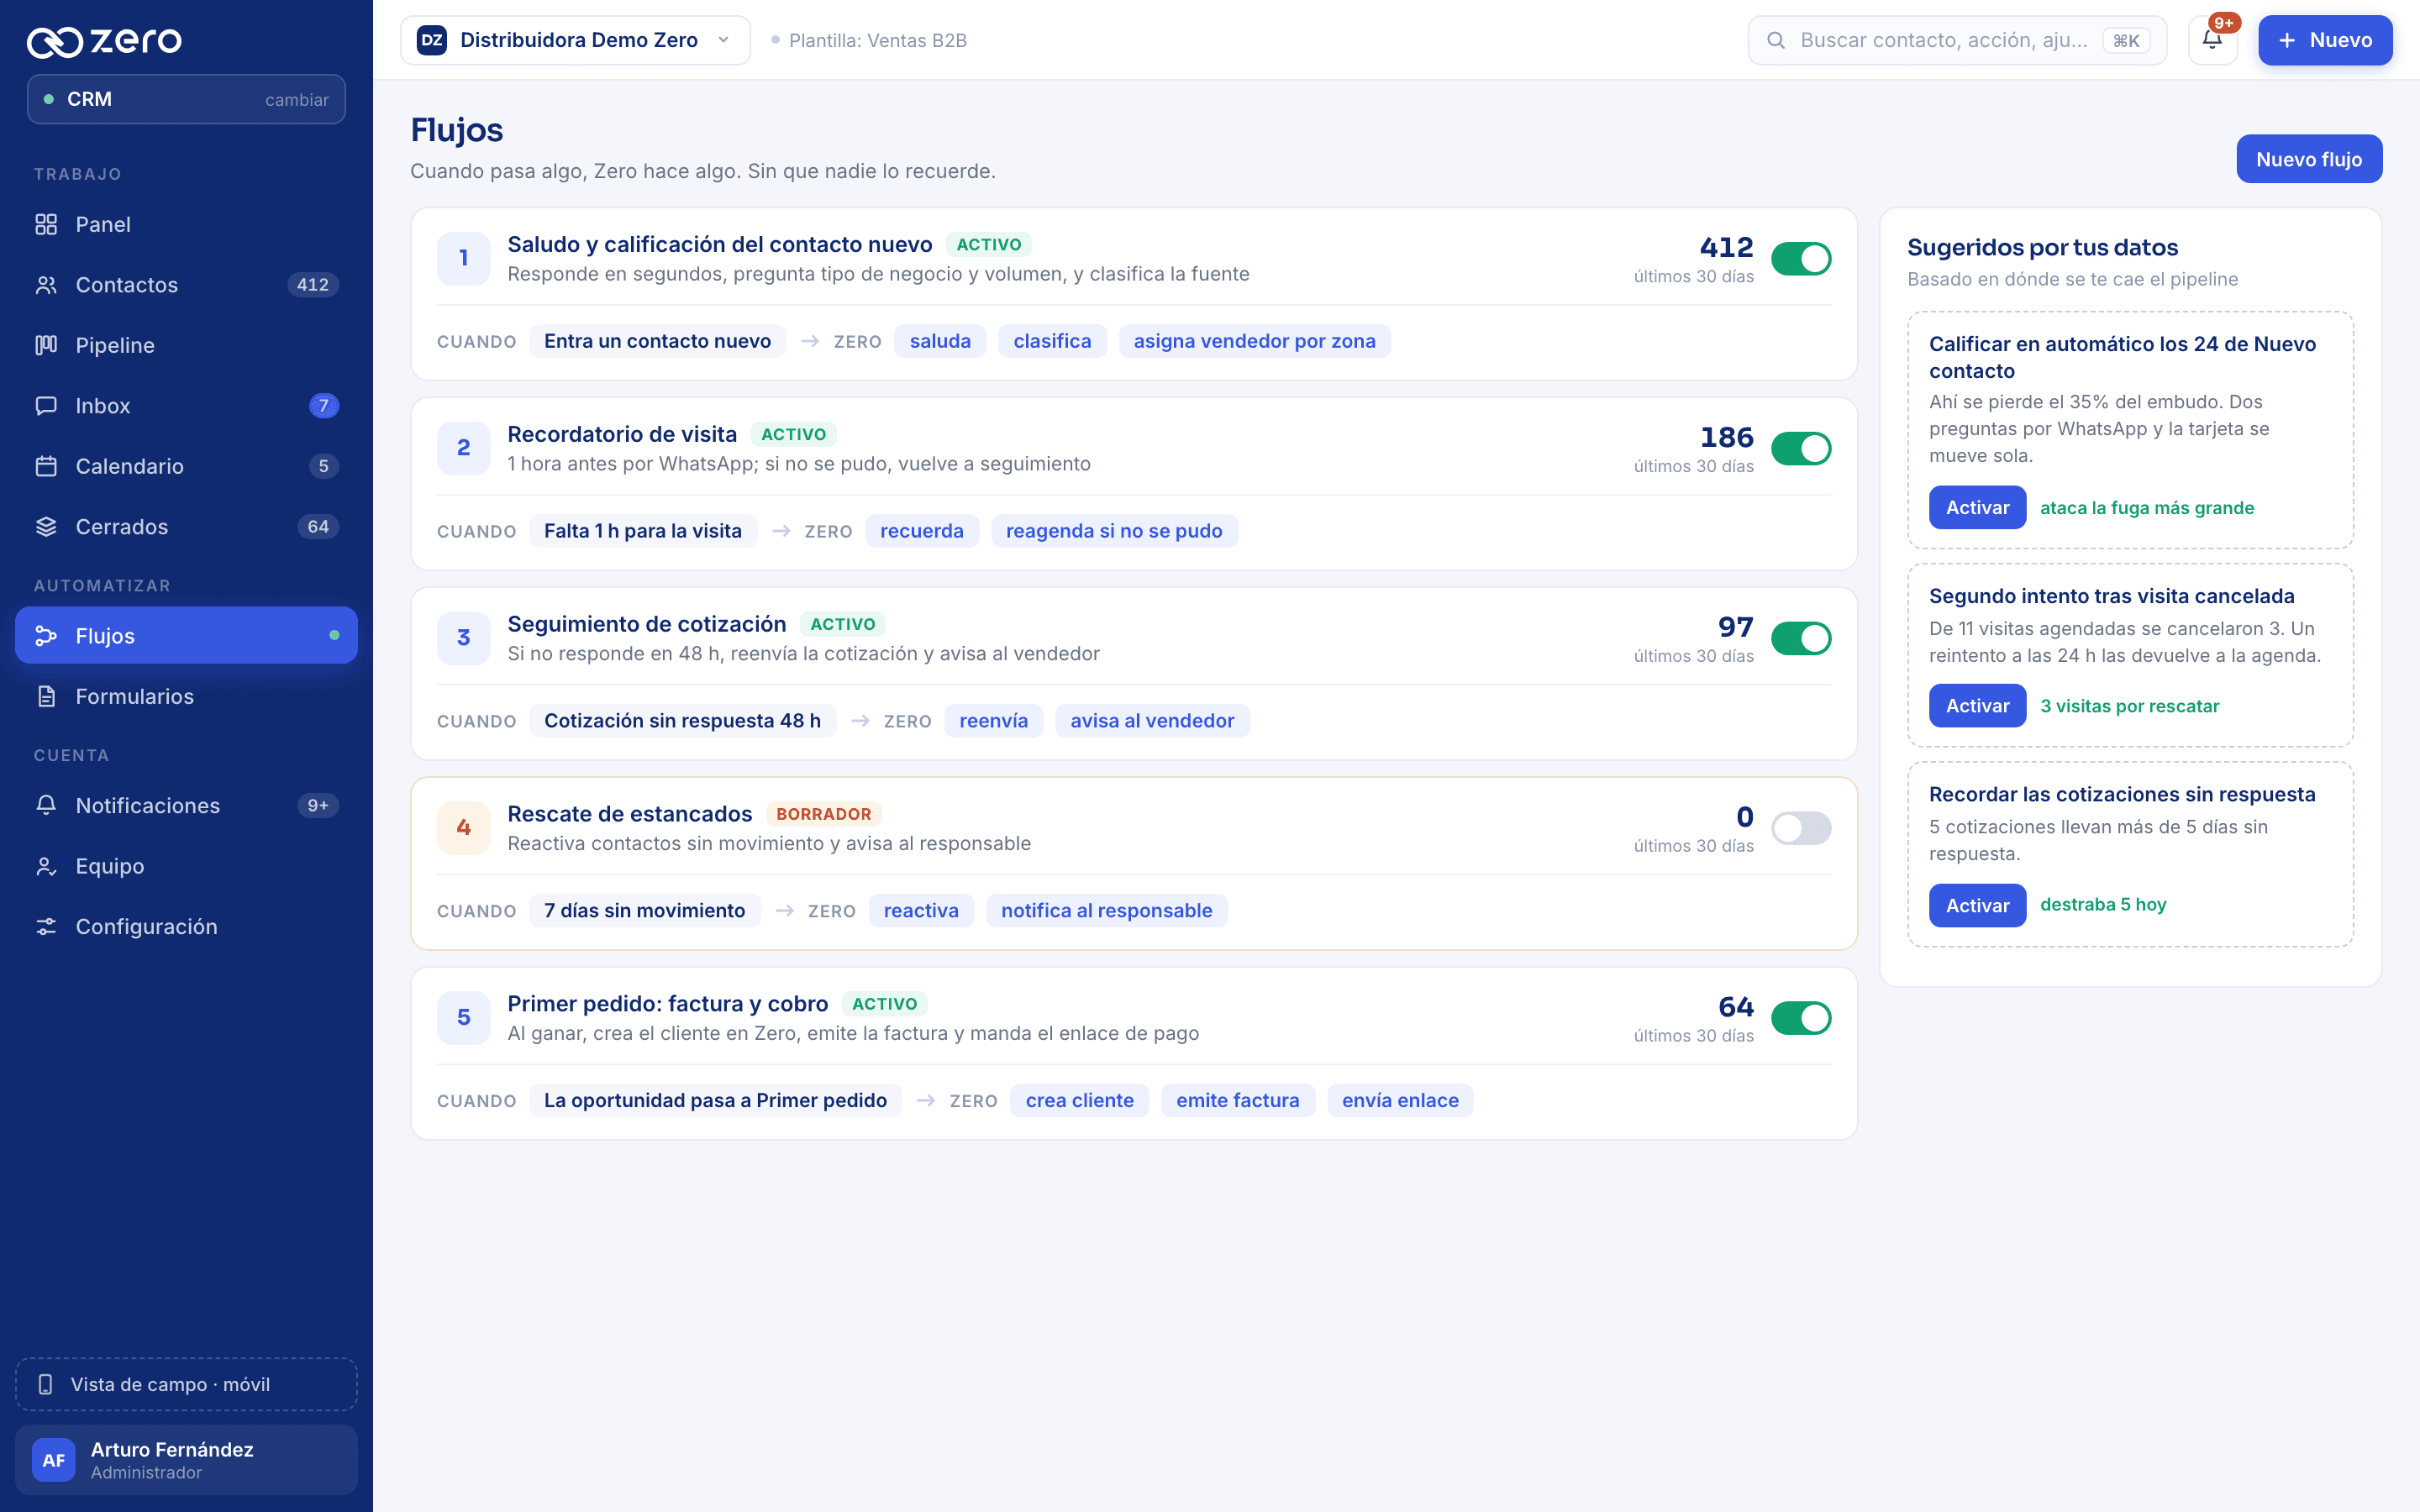The height and width of the screenshot is (1512, 2420).
Task: Go to Contactos in sidebar
Action: pyautogui.click(x=186, y=285)
